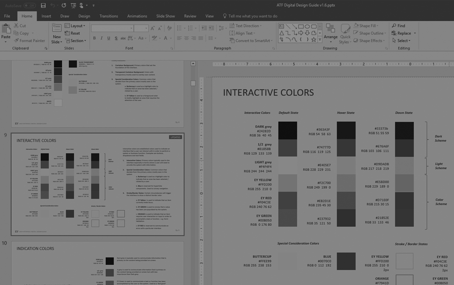Save the presentation using the floppy disk icon

43,5
